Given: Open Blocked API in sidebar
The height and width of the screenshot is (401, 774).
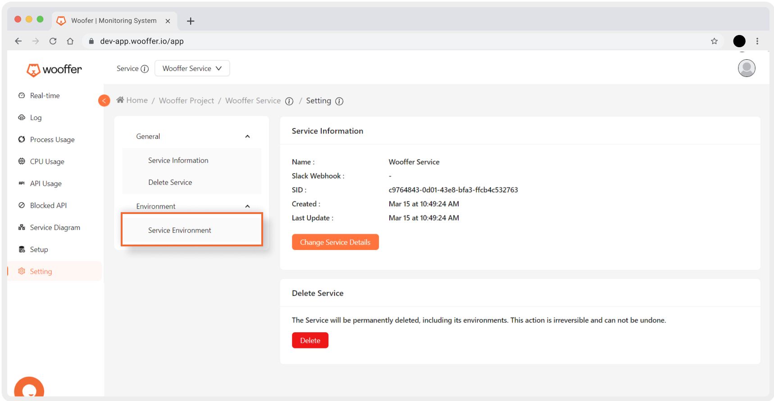Looking at the screenshot, I should pyautogui.click(x=48, y=205).
